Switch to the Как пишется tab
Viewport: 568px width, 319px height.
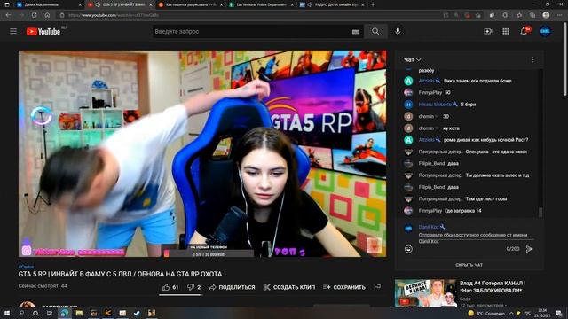(x=191, y=4)
